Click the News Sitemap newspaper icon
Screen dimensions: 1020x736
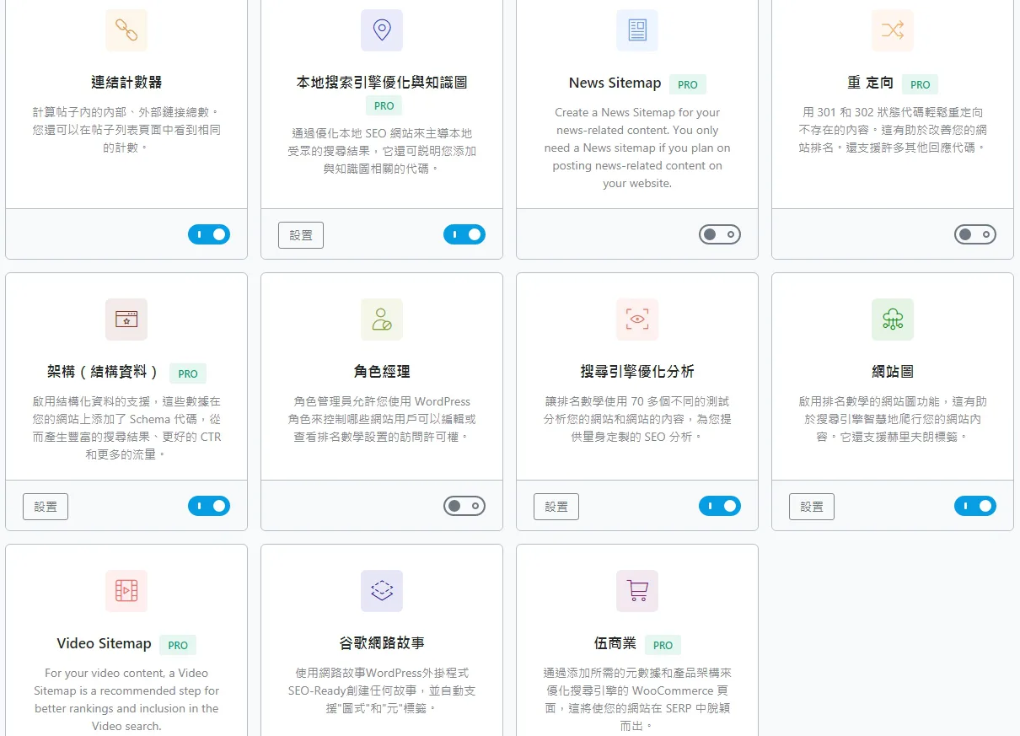[x=637, y=30]
